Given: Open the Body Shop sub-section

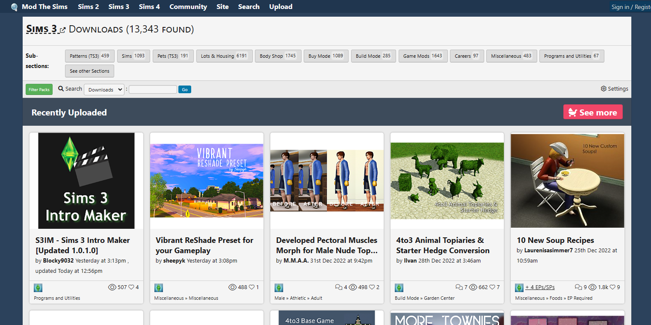Looking at the screenshot, I should (278, 56).
